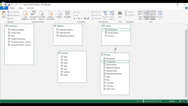Open the Design ribbon tab

coord(21,8)
